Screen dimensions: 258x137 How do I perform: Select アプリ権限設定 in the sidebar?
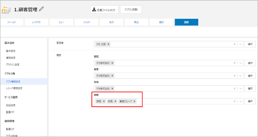coord(13,82)
